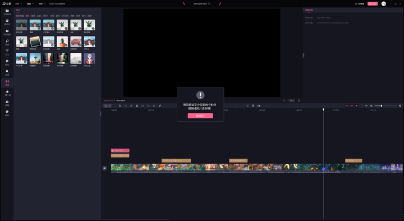Image resolution: width=404 pixels, height=221 pixels.
Task: Click the redo arrow in timeline toolbar
Action: [126, 106]
